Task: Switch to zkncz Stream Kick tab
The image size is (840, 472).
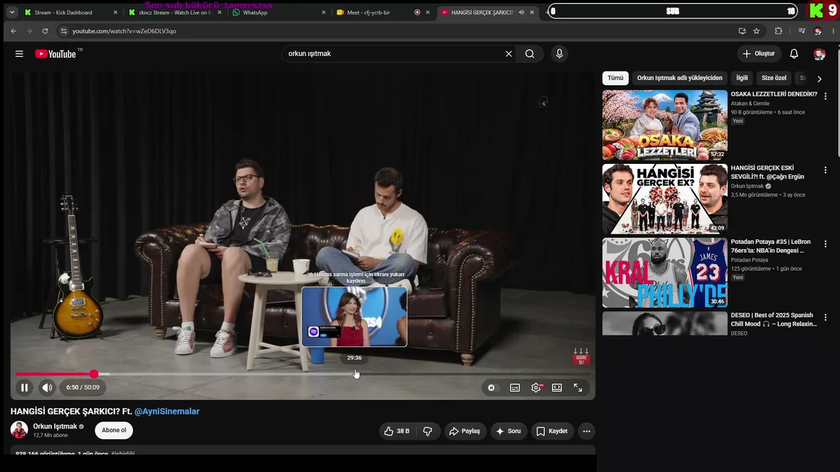Action: coord(175,12)
